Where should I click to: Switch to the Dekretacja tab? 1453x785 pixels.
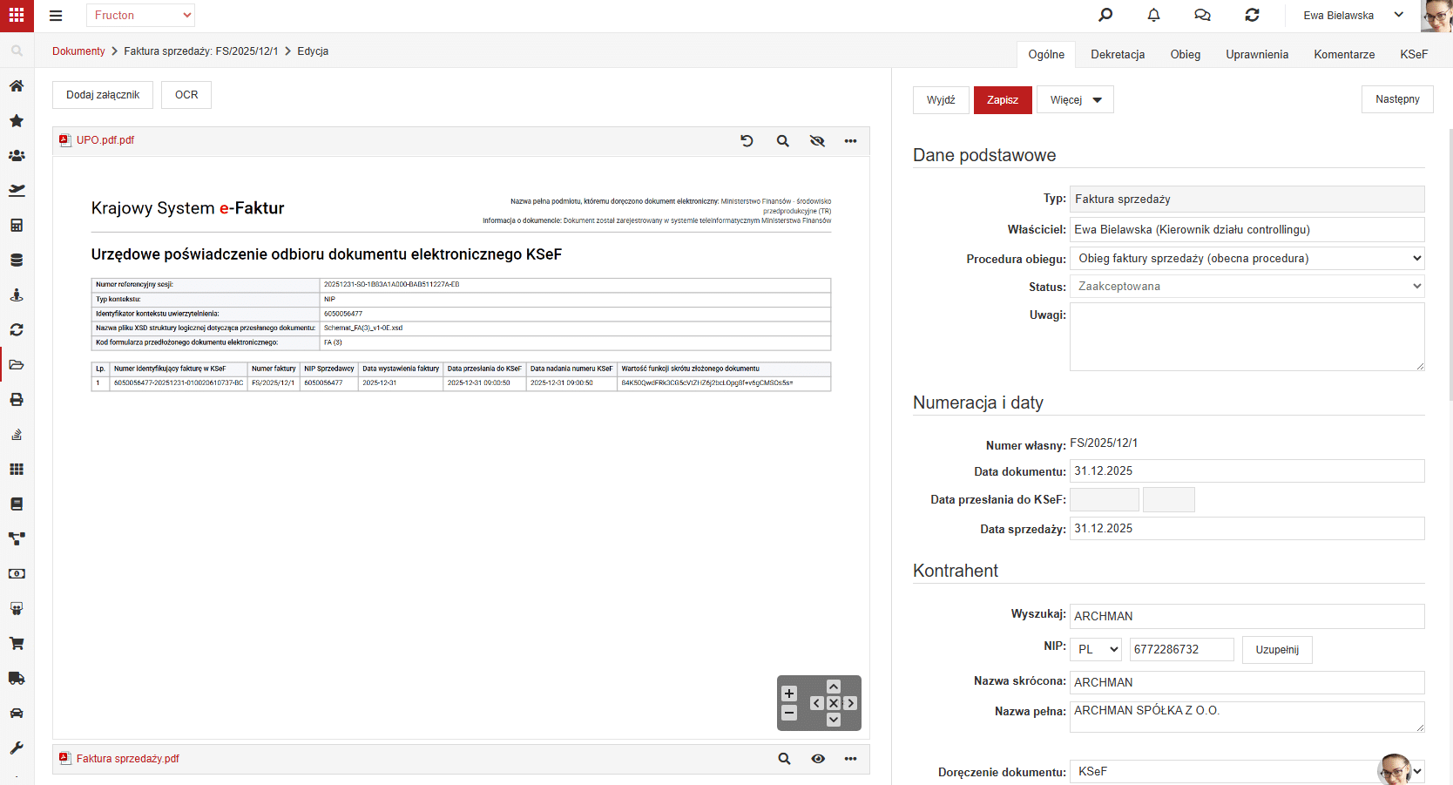[1118, 54]
